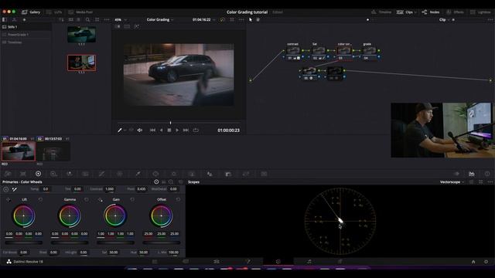Adjust the Gain master wheel slider
The width and height of the screenshot is (495, 278).
pos(115,242)
